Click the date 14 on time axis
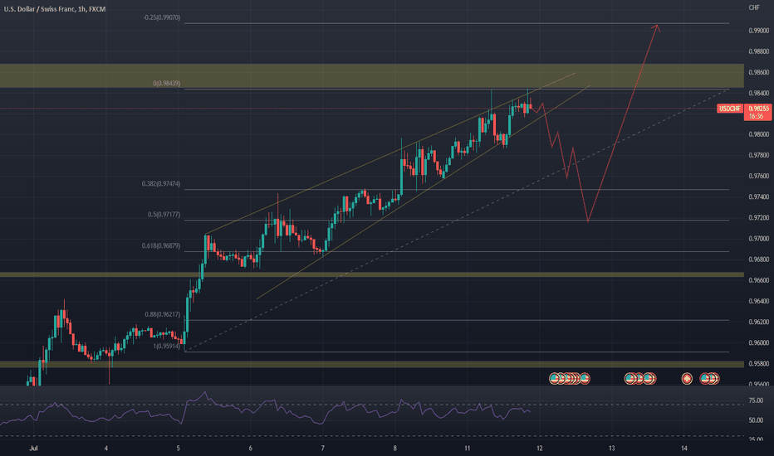 [684, 448]
